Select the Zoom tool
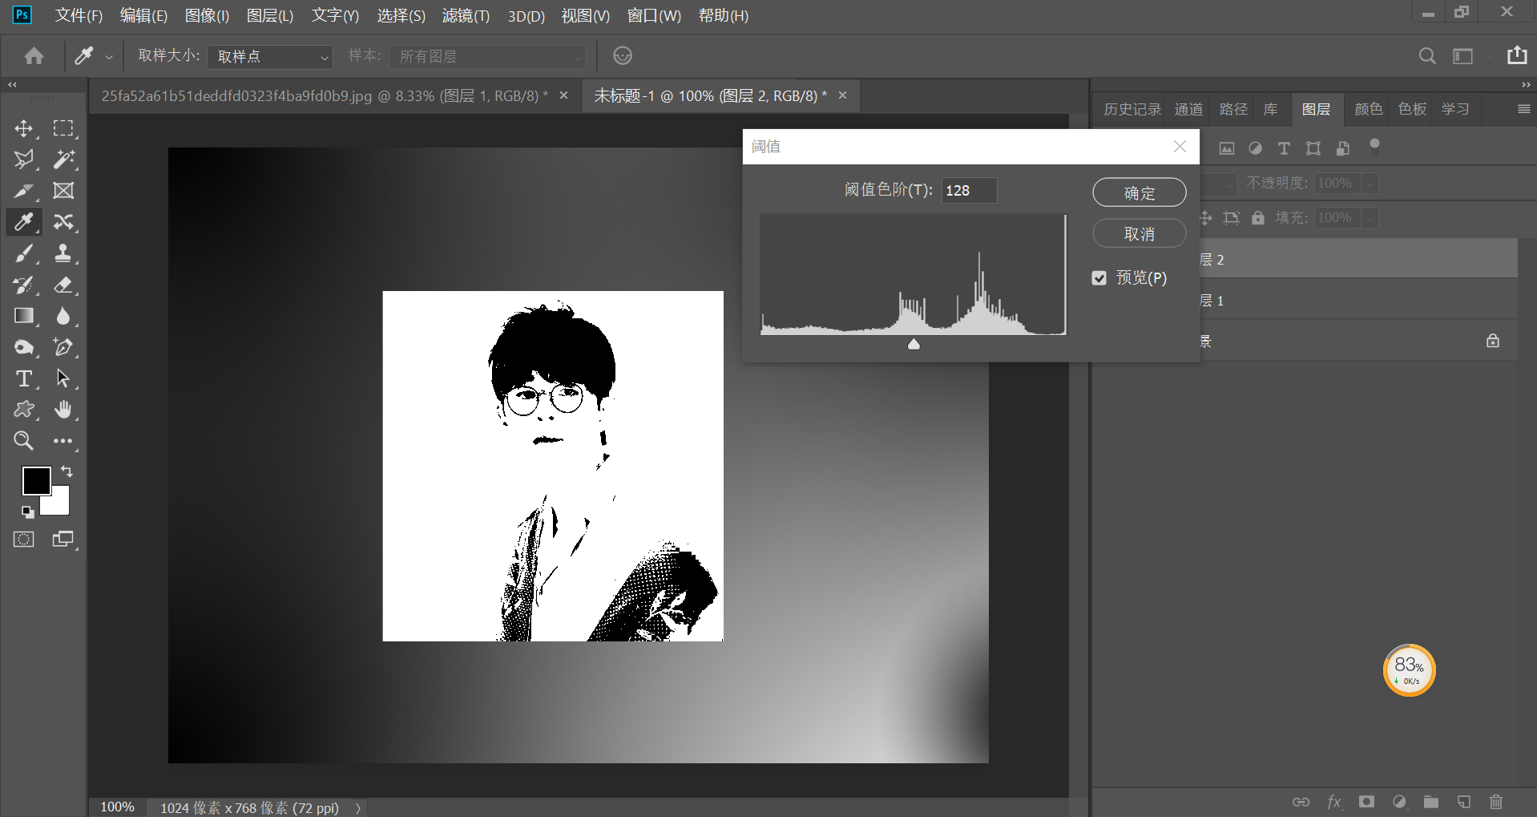Viewport: 1537px width, 817px height. pos(23,440)
